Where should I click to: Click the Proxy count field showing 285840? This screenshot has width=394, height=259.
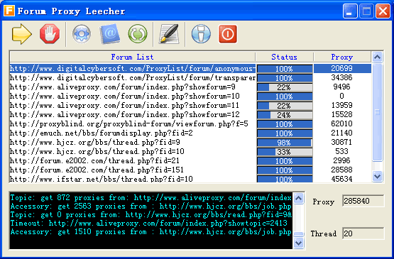[363, 201]
